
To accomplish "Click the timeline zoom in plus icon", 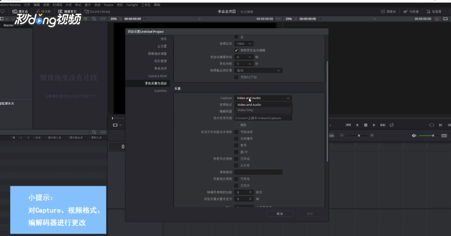I will coord(372,135).
